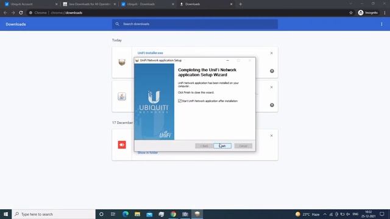Launch Microsoft Edge from the taskbar

[126, 214]
